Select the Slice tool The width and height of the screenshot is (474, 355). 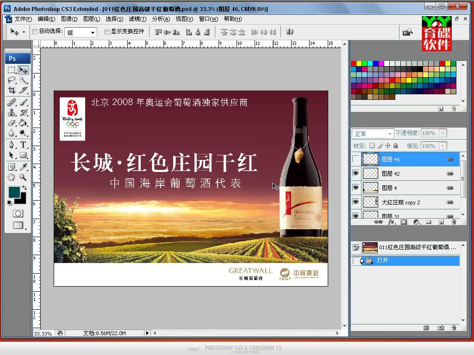click(23, 90)
